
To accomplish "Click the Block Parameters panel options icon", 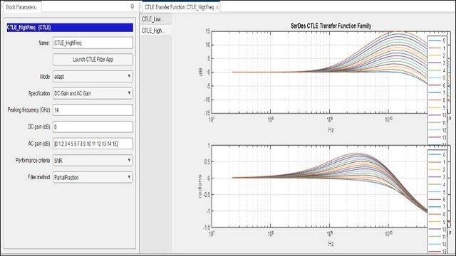I will point(133,6).
